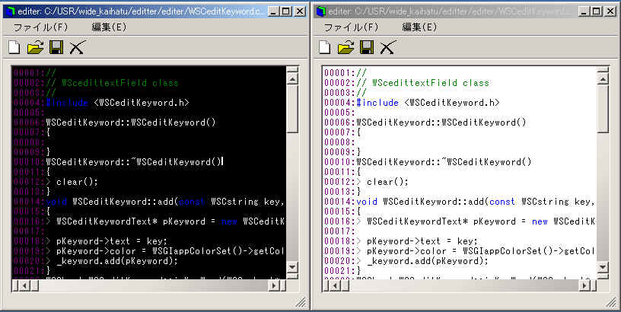
Task: Click Save floppy icon in left editor window
Action: click(56, 48)
